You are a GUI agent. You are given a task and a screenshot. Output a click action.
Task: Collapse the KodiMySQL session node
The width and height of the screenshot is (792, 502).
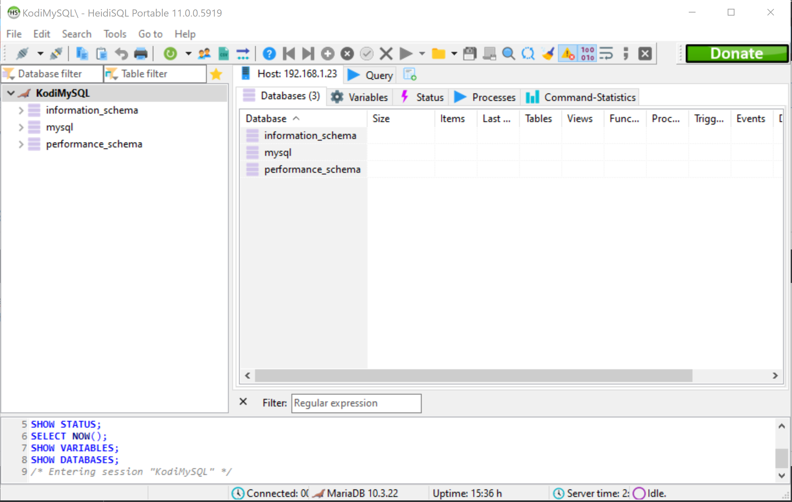[x=11, y=93]
